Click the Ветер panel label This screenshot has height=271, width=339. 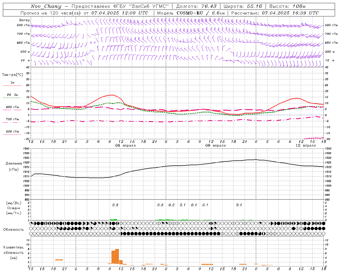tap(25, 20)
